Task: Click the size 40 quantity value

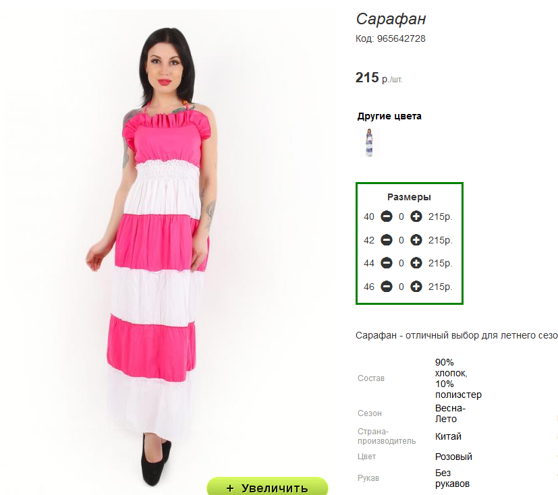Action: [x=401, y=216]
